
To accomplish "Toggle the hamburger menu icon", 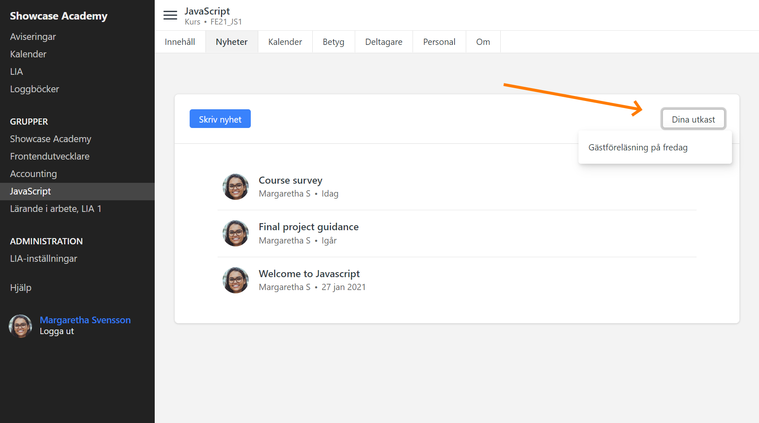I will click(x=170, y=15).
